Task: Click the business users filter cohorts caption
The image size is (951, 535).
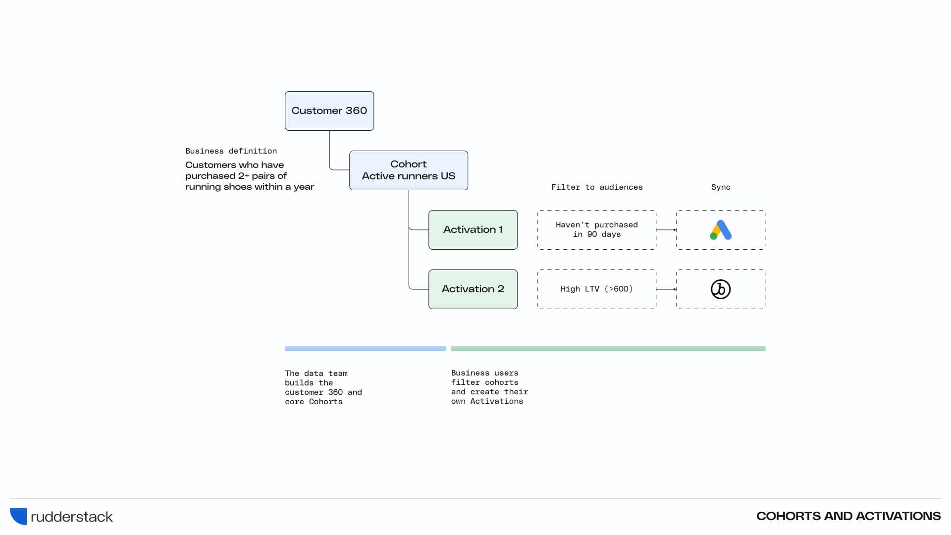Action: pos(489,387)
